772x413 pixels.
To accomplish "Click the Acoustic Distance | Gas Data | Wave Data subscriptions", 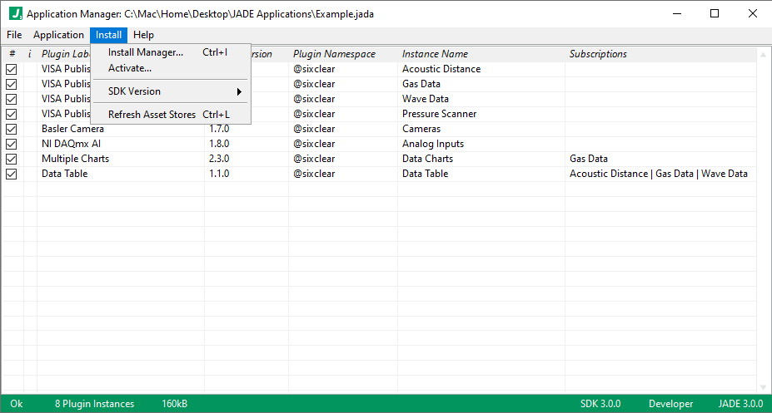I will [658, 174].
